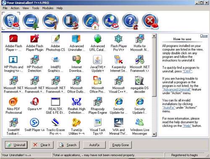Open the startup list toolbar icon with Santa
The width and height of the screenshot is (210, 159).
(x=71, y=21)
